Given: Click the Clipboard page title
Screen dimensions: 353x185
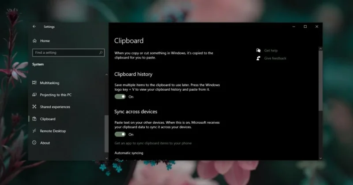Looking at the screenshot, I should point(129,41).
